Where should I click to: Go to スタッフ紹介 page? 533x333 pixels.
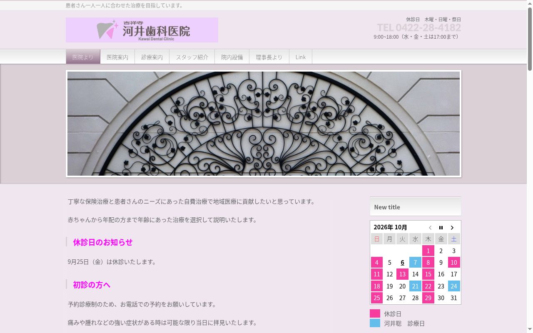(x=192, y=57)
